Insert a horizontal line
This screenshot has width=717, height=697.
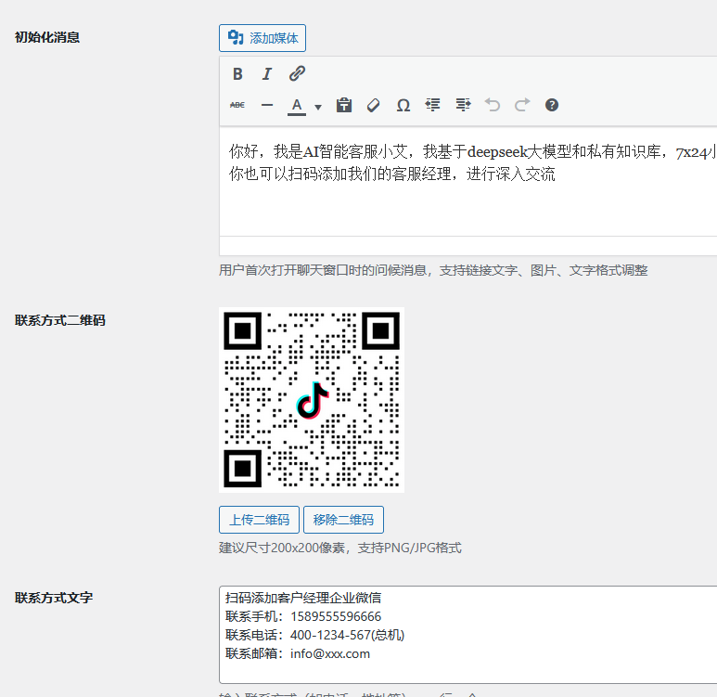pos(267,105)
